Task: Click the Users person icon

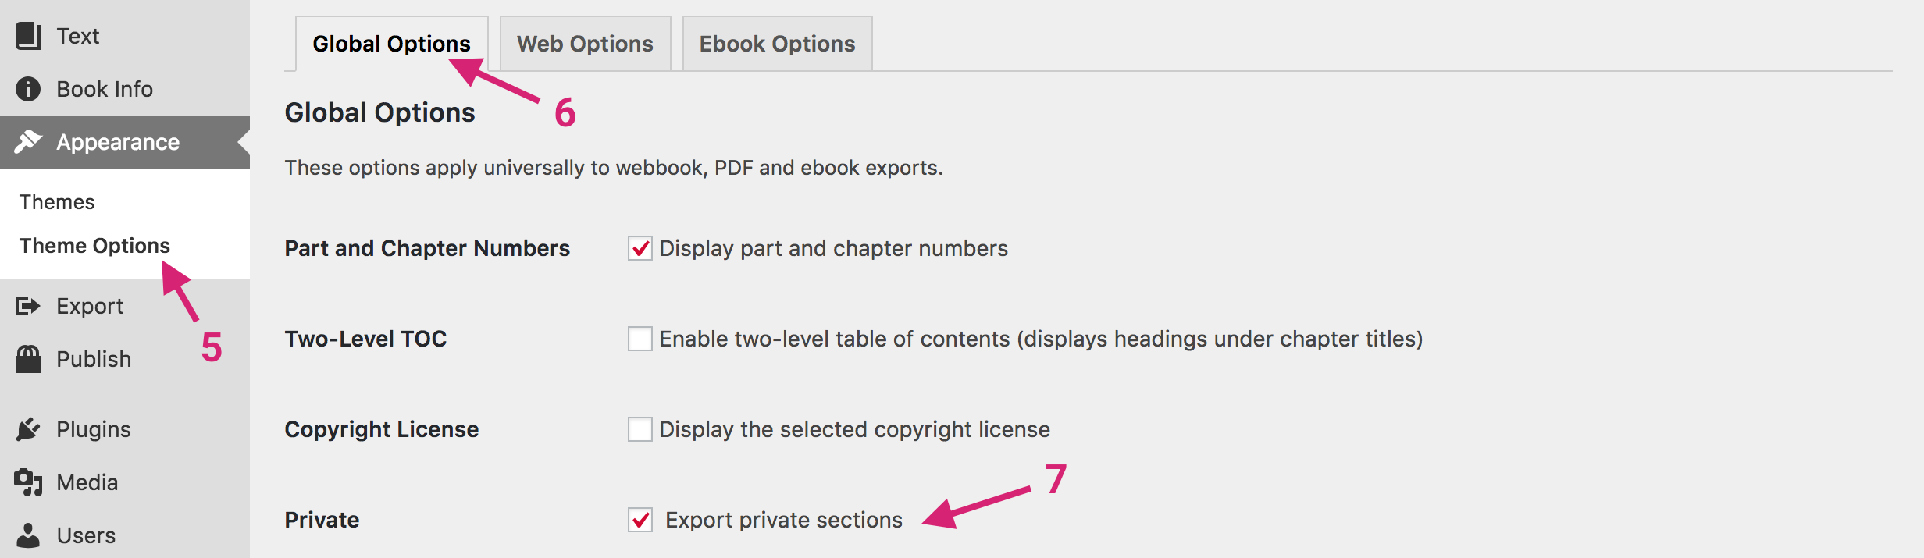Action: (x=28, y=535)
